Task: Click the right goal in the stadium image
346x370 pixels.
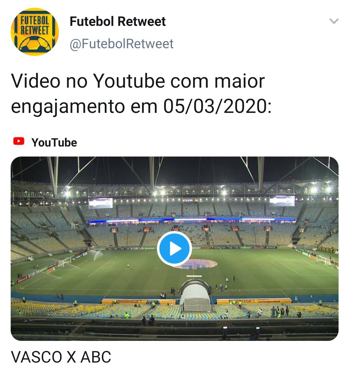Action: click(x=323, y=260)
